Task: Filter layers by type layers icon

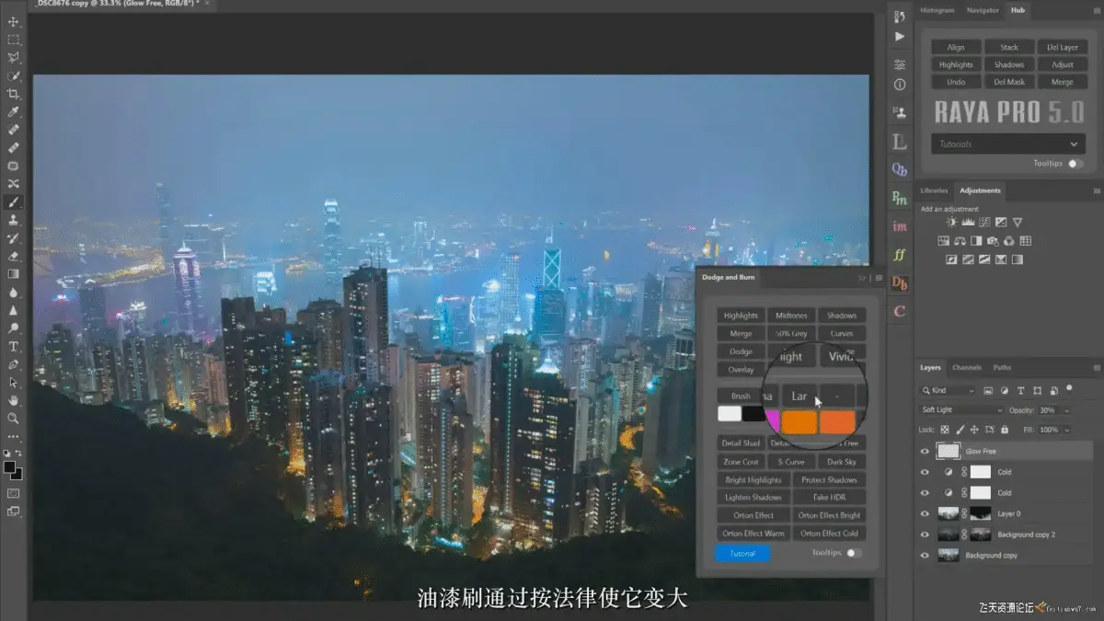Action: (1021, 391)
